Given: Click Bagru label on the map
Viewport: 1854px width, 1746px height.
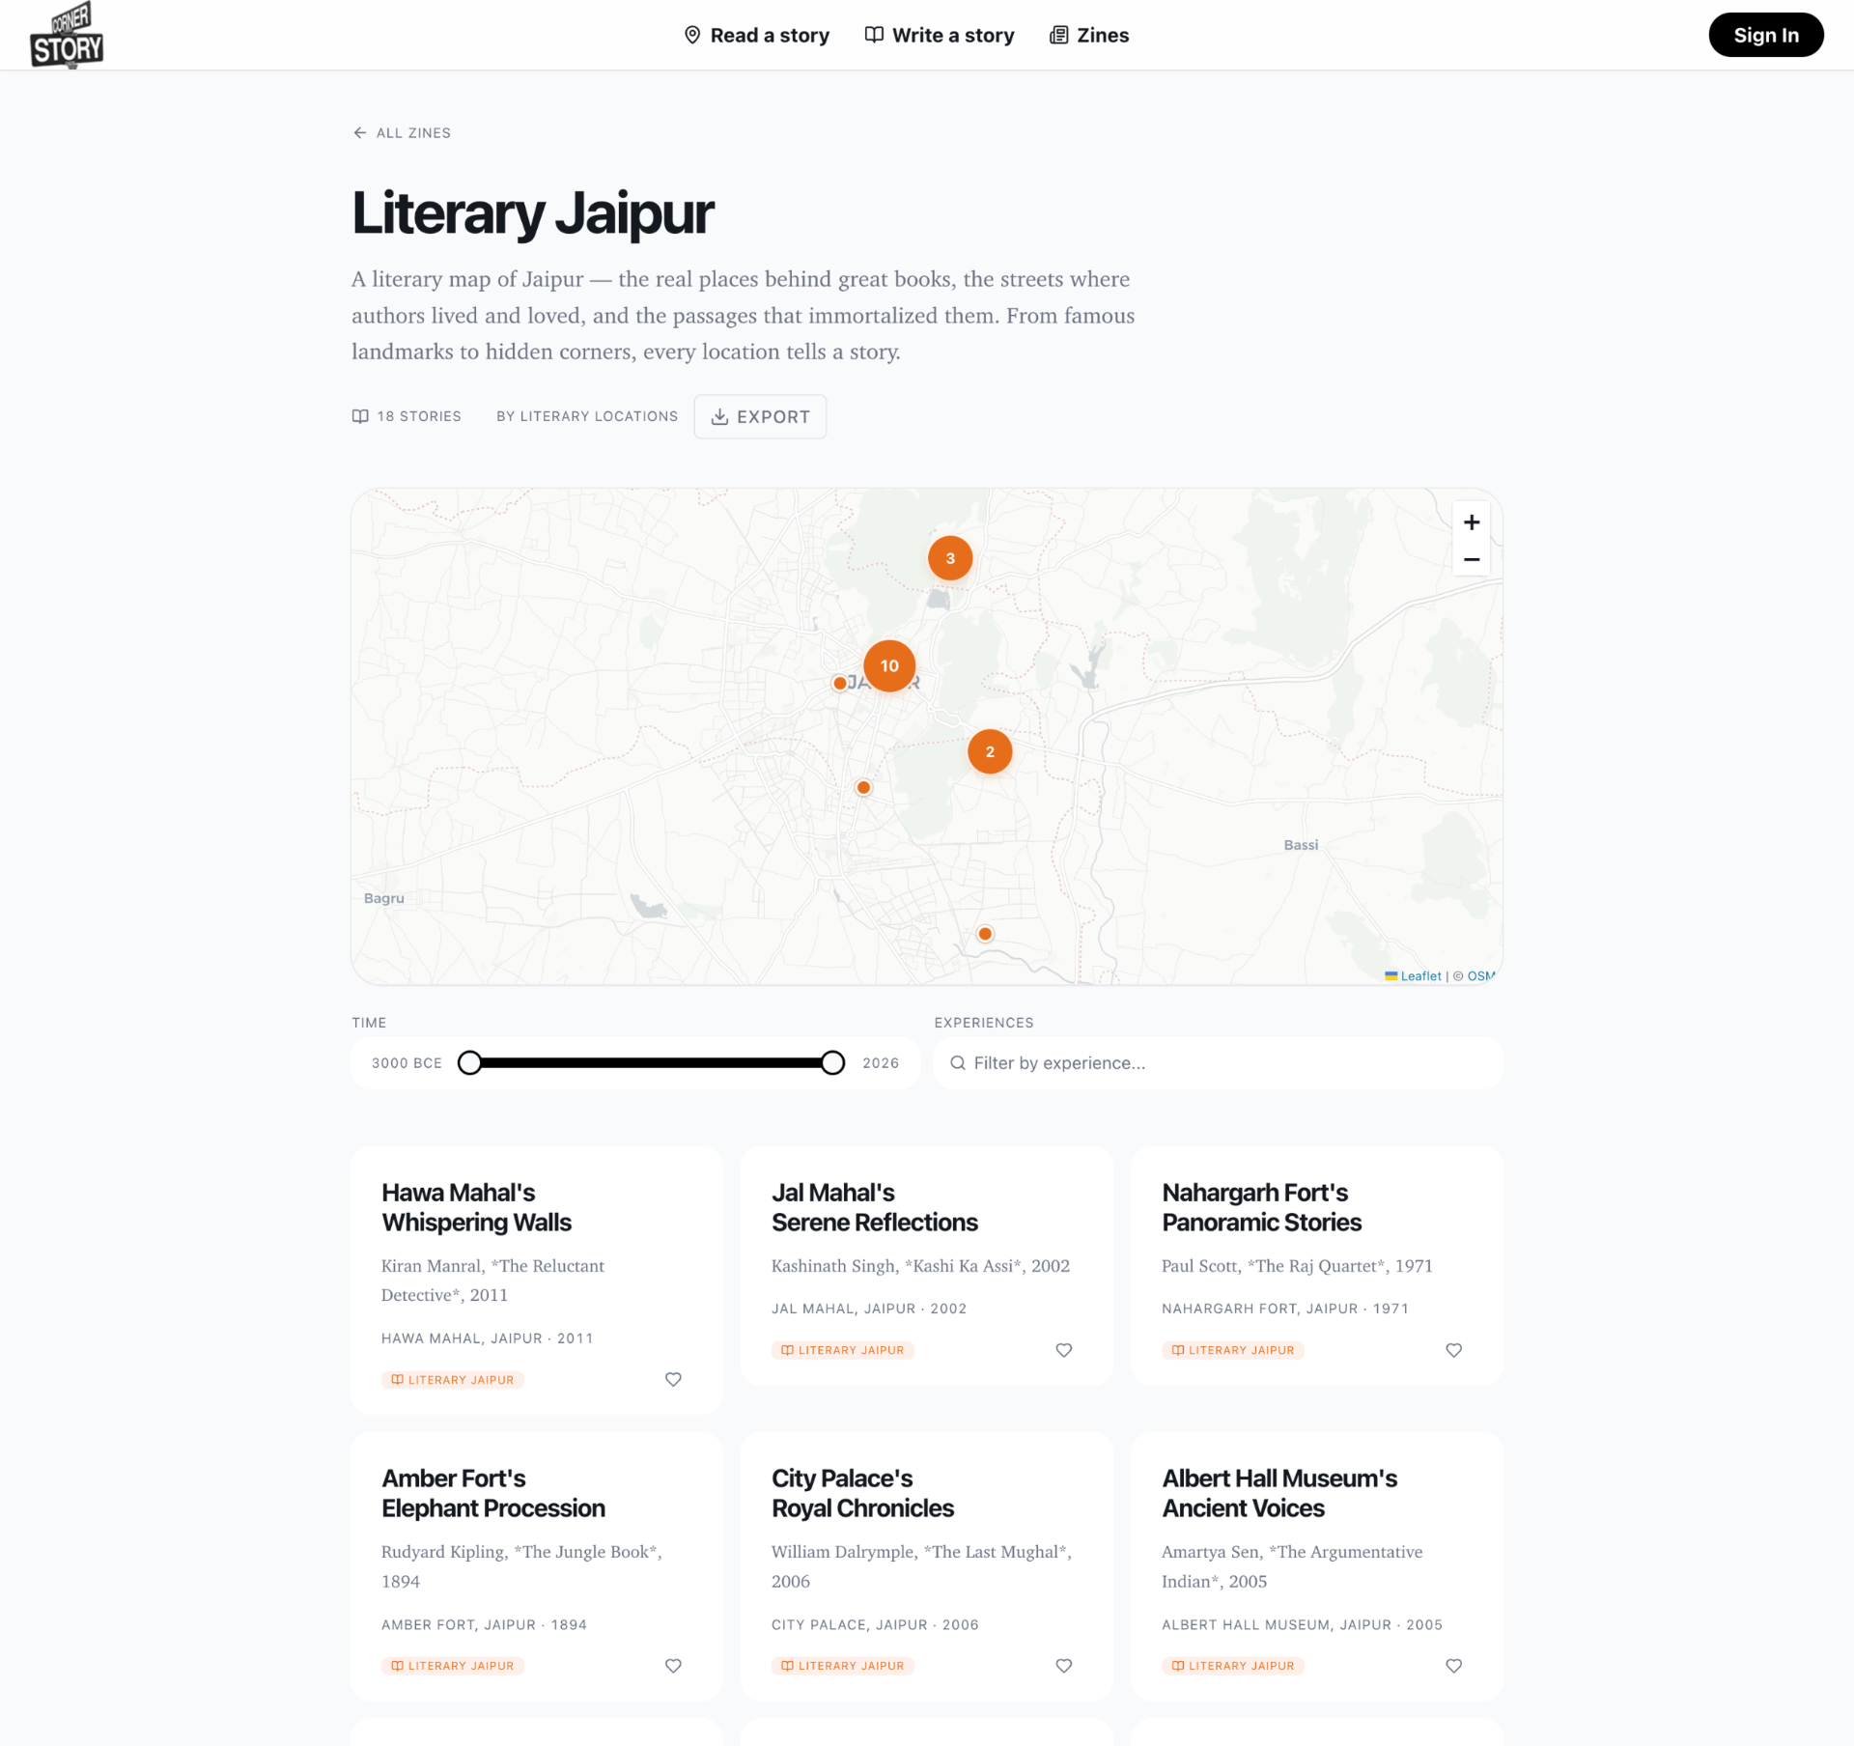Looking at the screenshot, I should pyautogui.click(x=384, y=898).
